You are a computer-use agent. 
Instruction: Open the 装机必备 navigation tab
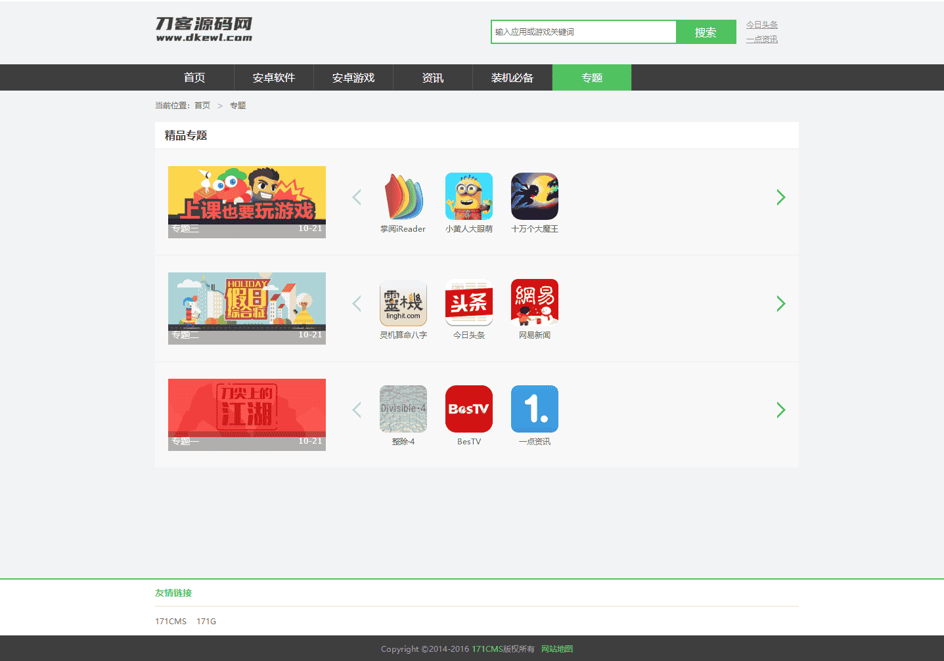click(x=512, y=77)
